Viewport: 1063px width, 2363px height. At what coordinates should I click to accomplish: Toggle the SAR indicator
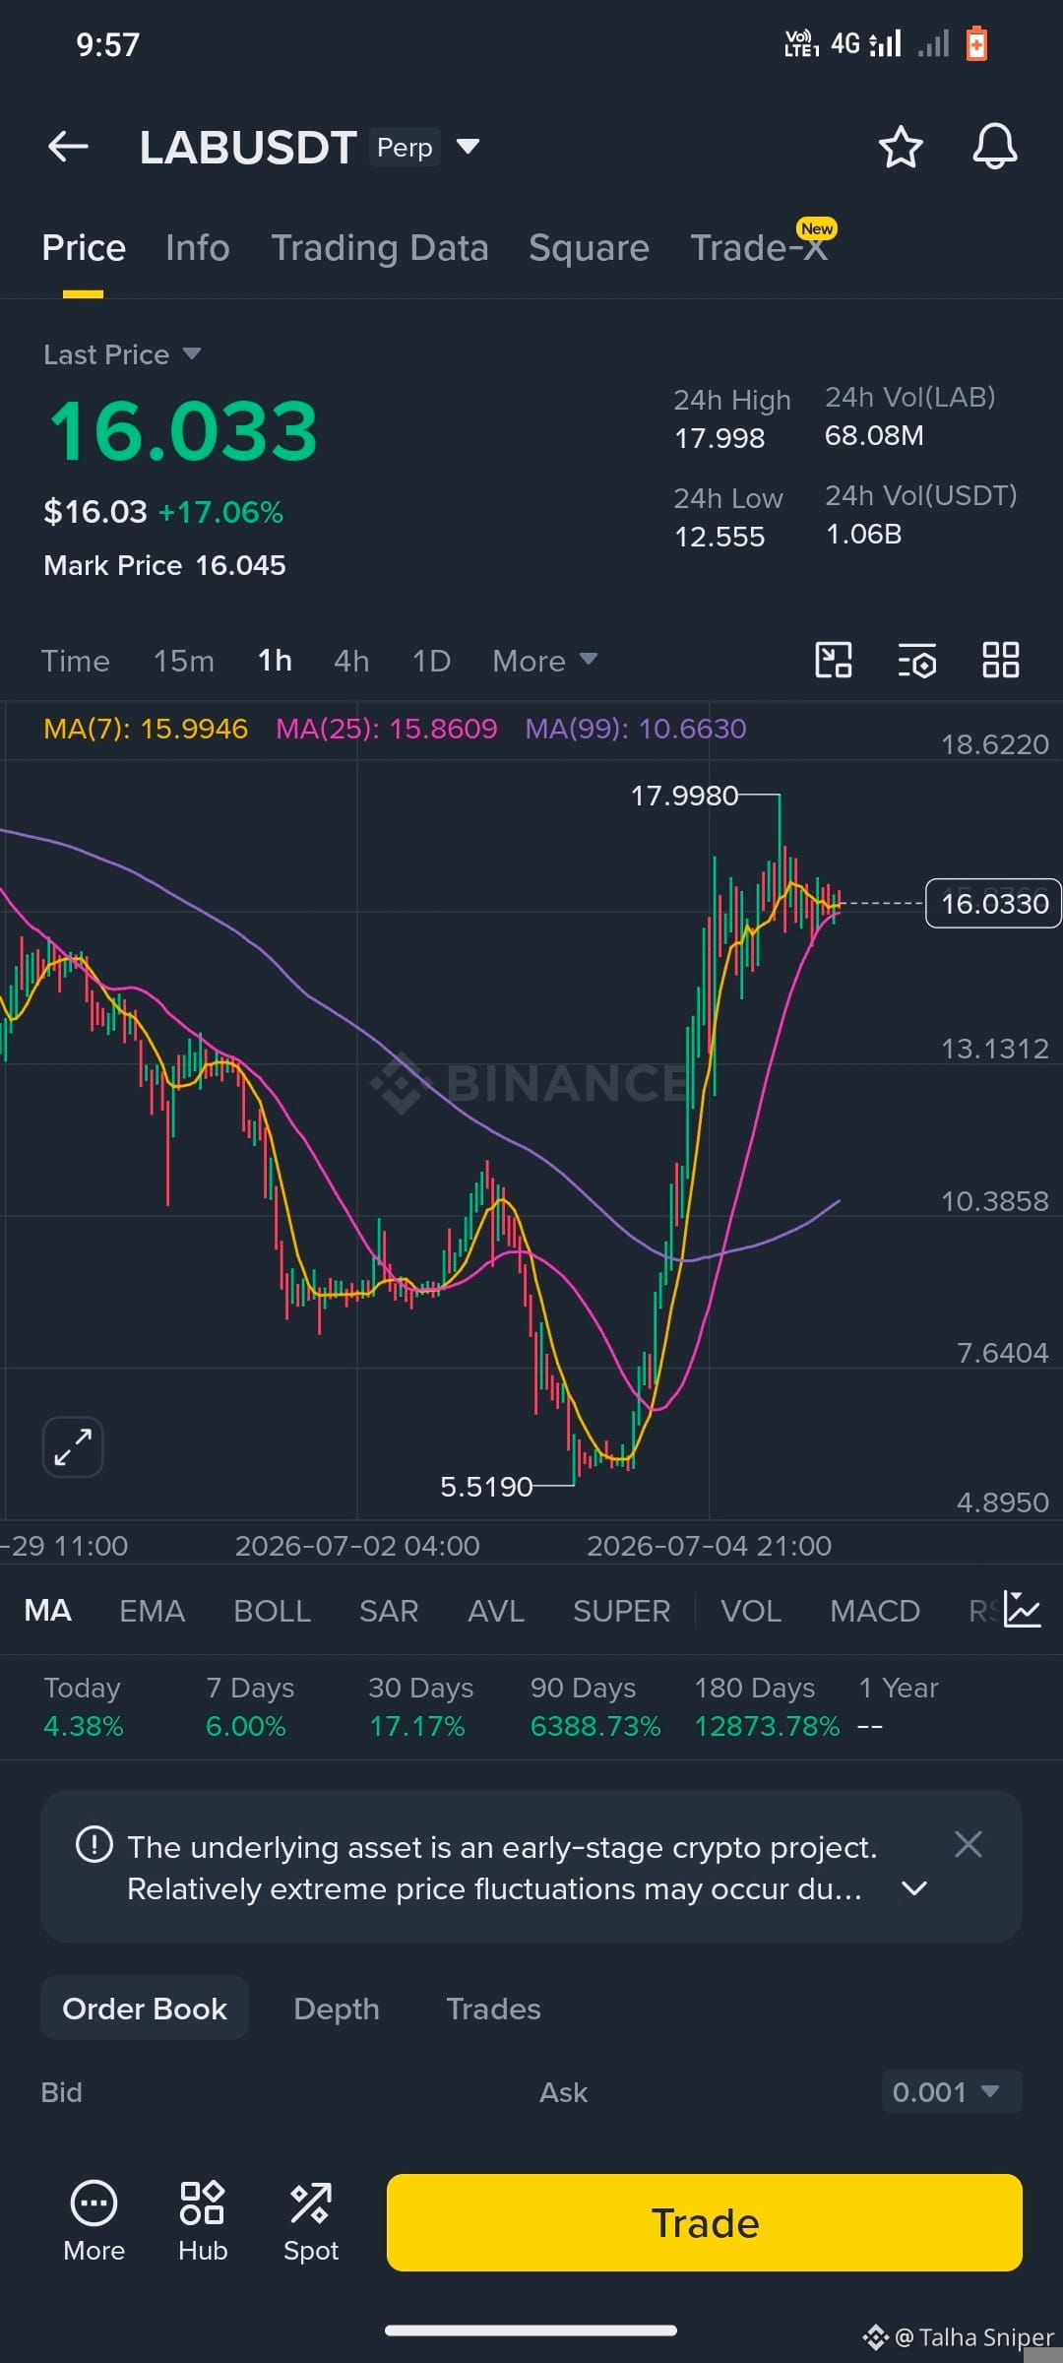click(389, 1611)
